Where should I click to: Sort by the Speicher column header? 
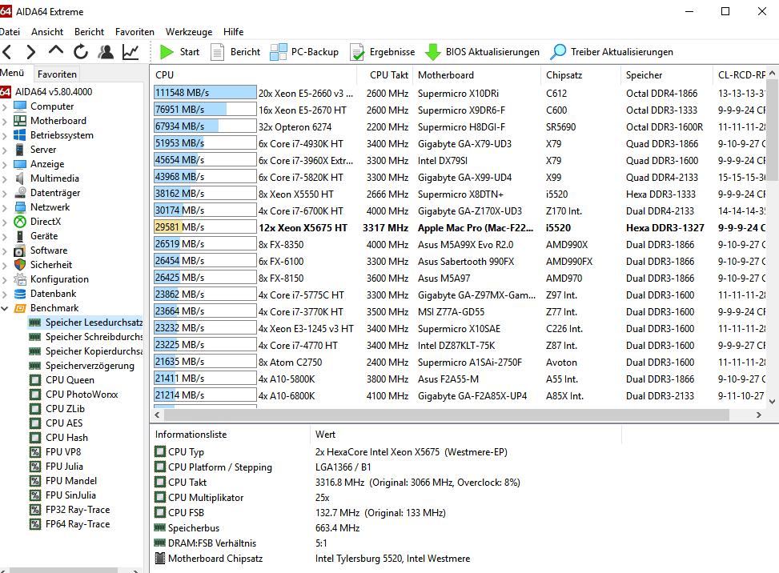[x=667, y=75]
